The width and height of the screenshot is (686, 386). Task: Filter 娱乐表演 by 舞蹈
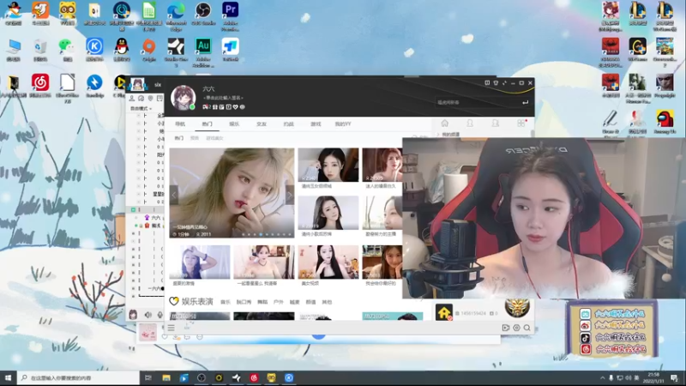(262, 302)
